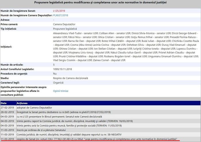Select the 'Opiniile persoanelor interesate asupra' label

point(24,87)
